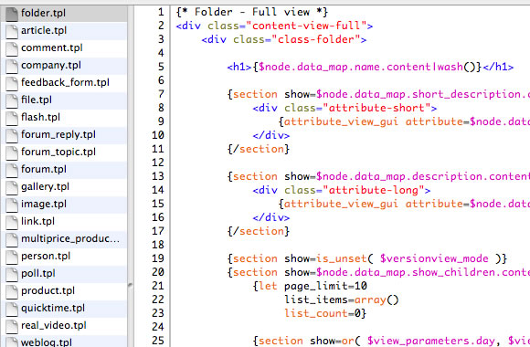Viewport: 530px width, 347px height.
Task: Open quicktime.tpl file name
Action: [53, 308]
